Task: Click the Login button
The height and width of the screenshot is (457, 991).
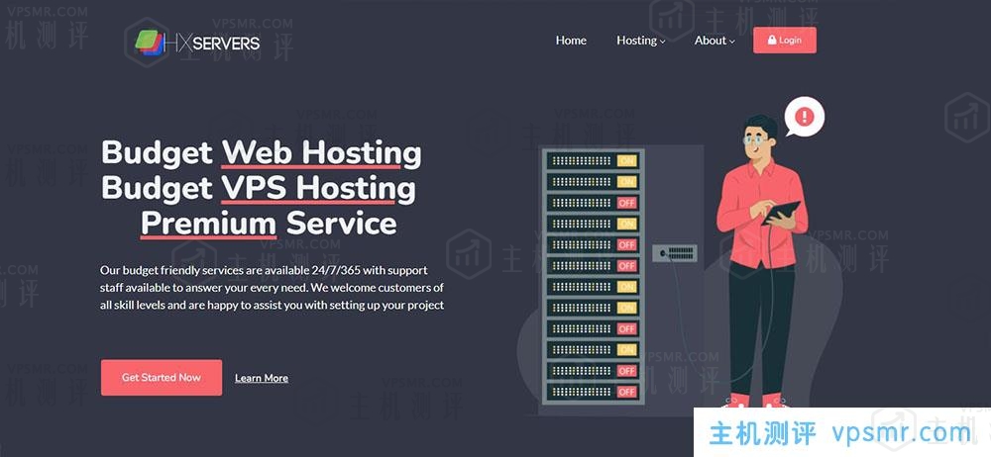Action: click(784, 40)
